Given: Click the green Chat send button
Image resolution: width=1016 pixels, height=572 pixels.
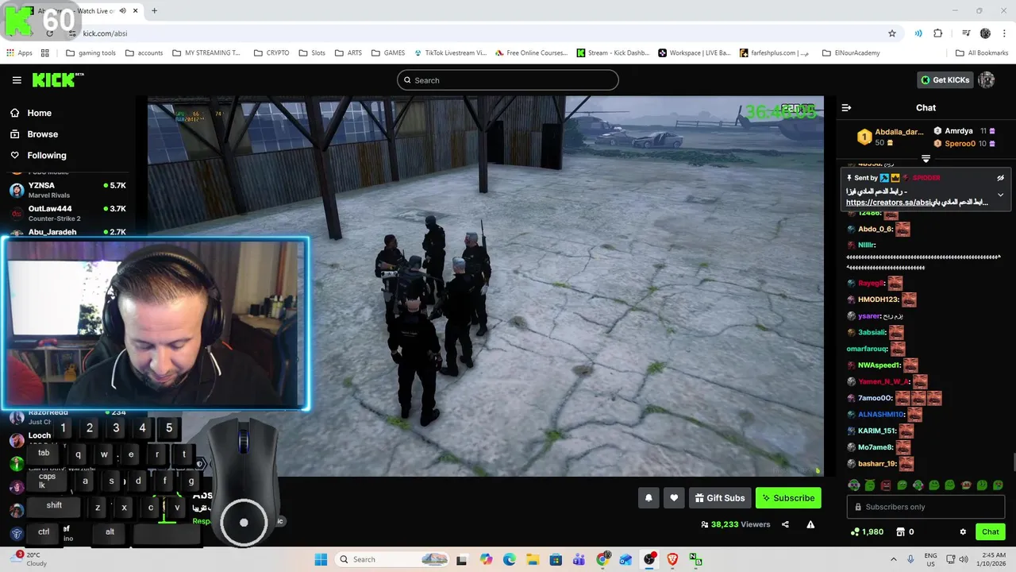Looking at the screenshot, I should click(991, 531).
